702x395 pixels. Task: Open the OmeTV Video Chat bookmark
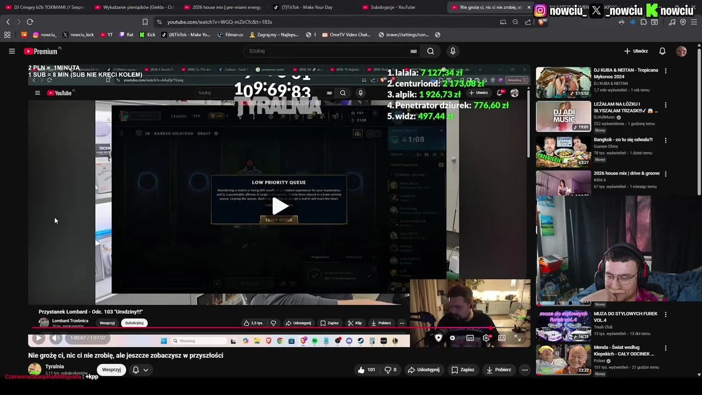point(346,35)
